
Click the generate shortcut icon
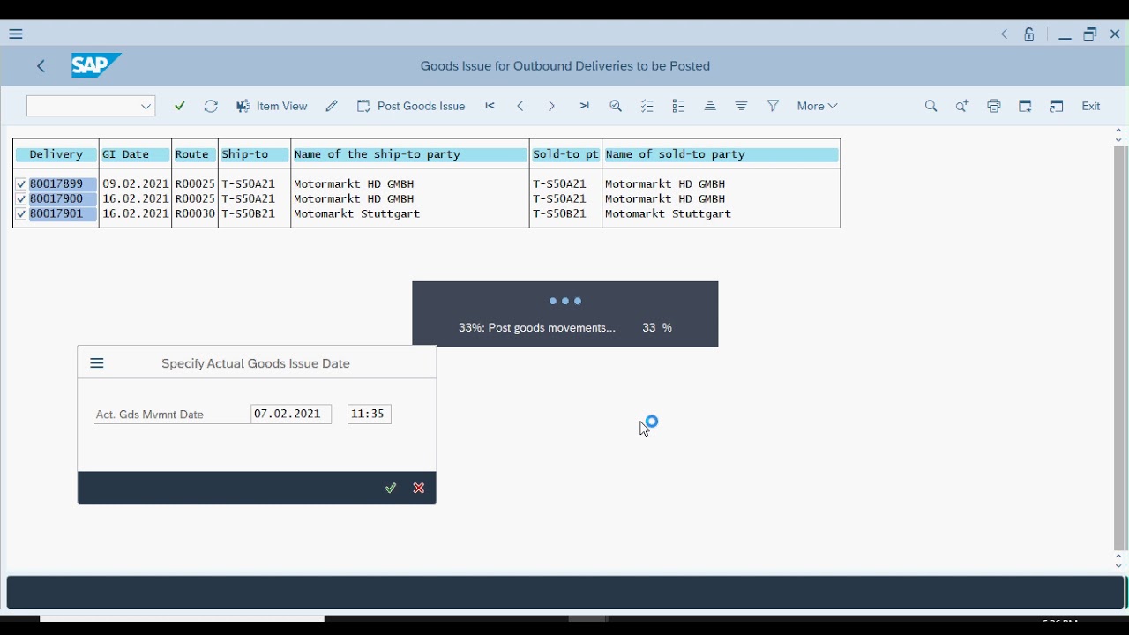pyautogui.click(x=1058, y=106)
